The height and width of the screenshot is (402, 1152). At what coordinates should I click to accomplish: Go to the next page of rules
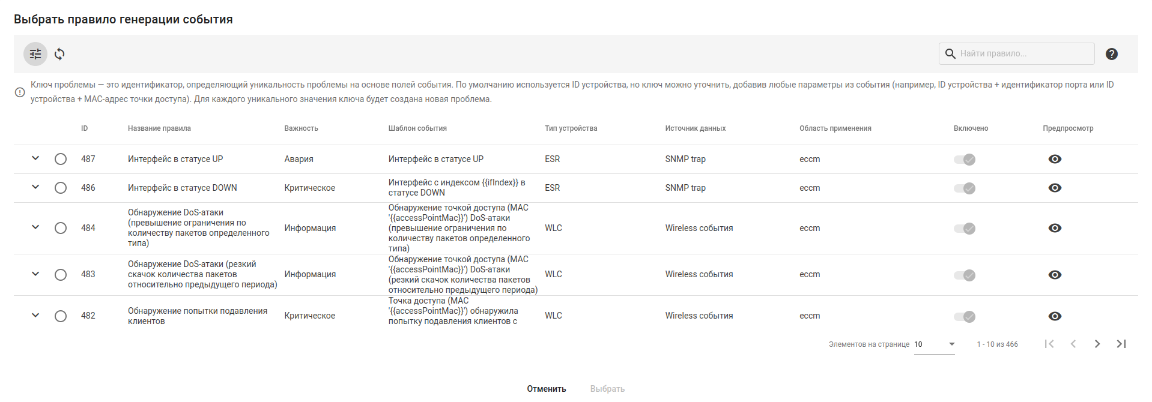pos(1097,344)
